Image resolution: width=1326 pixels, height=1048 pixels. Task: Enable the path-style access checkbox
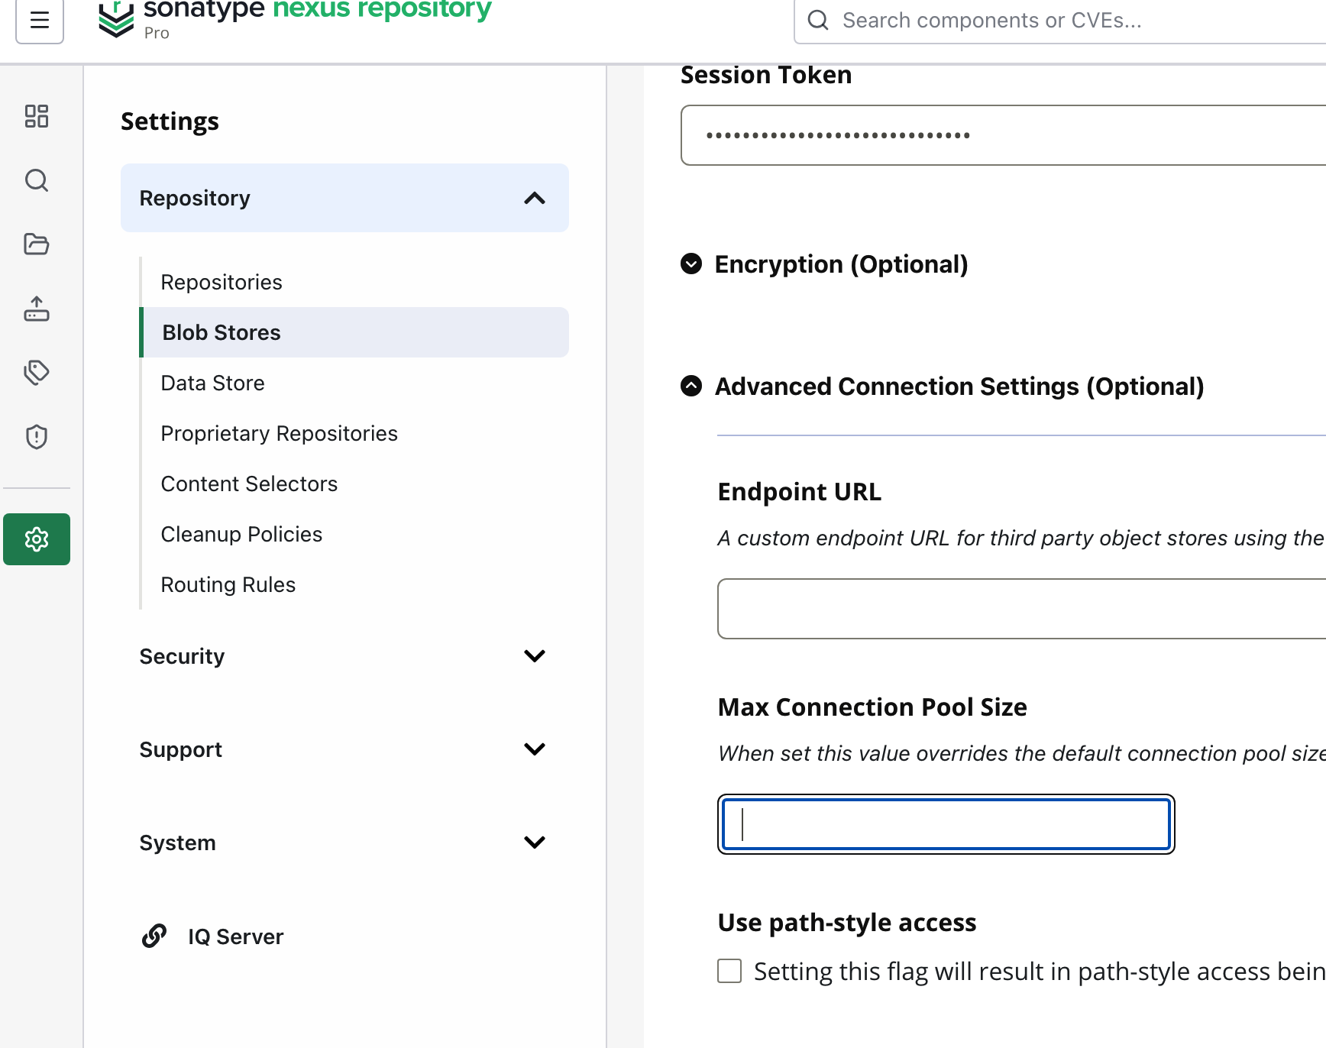point(729,971)
